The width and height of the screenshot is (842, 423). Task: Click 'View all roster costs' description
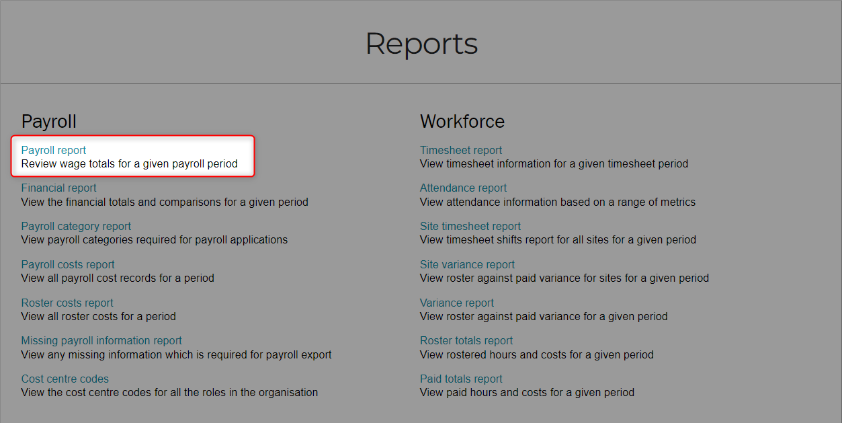point(99,316)
